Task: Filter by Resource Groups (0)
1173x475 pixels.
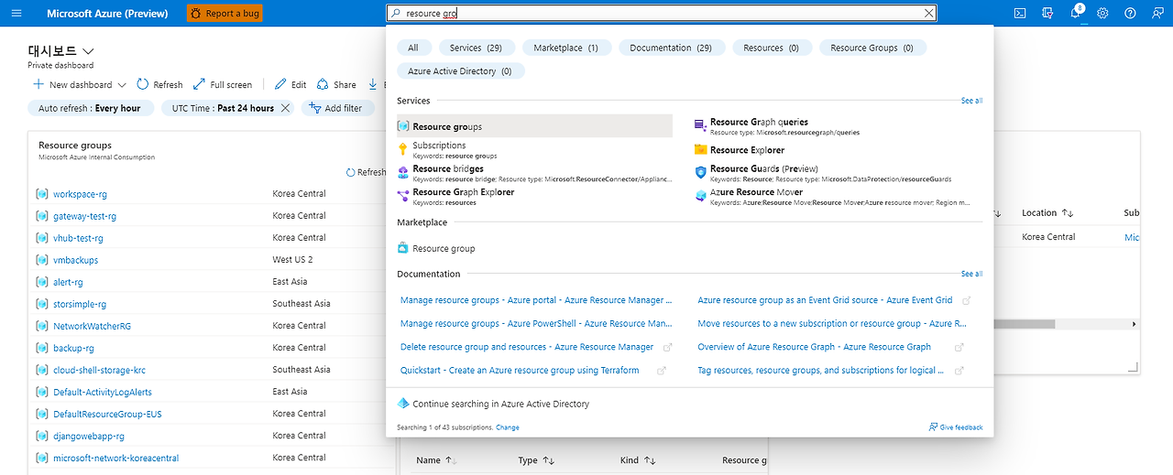Action: [872, 48]
